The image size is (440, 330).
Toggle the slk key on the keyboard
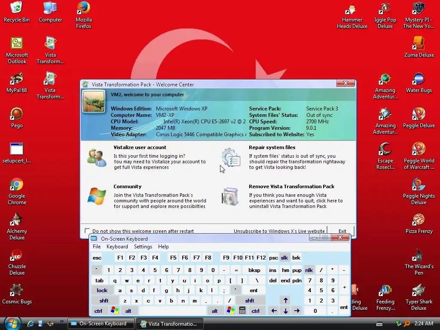[284, 258]
